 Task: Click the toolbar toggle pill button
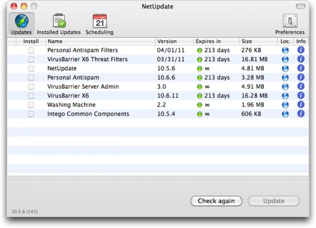click(x=301, y=6)
